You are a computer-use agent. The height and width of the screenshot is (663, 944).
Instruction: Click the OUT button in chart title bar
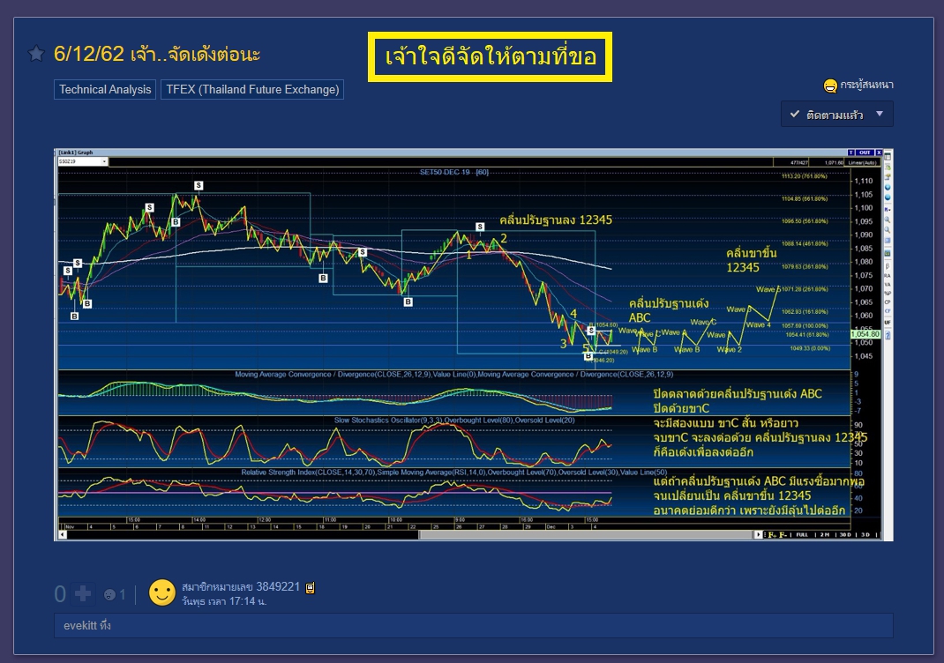pos(865,153)
